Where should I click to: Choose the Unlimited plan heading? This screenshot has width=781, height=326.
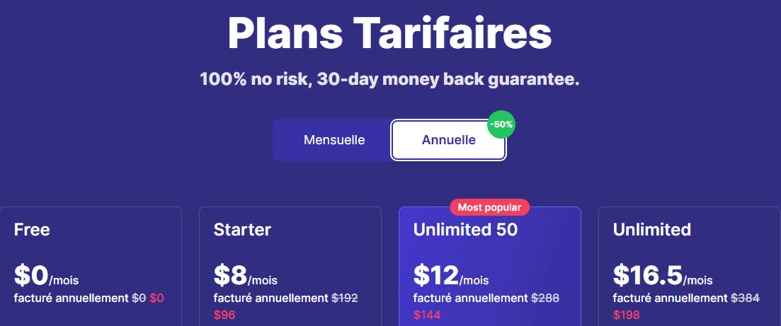pos(651,229)
